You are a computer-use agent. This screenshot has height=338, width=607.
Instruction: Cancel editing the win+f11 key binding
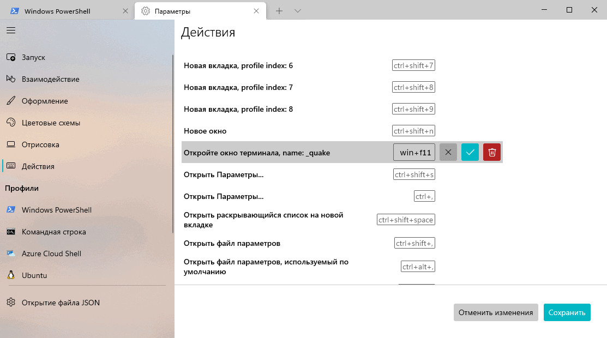tap(448, 152)
